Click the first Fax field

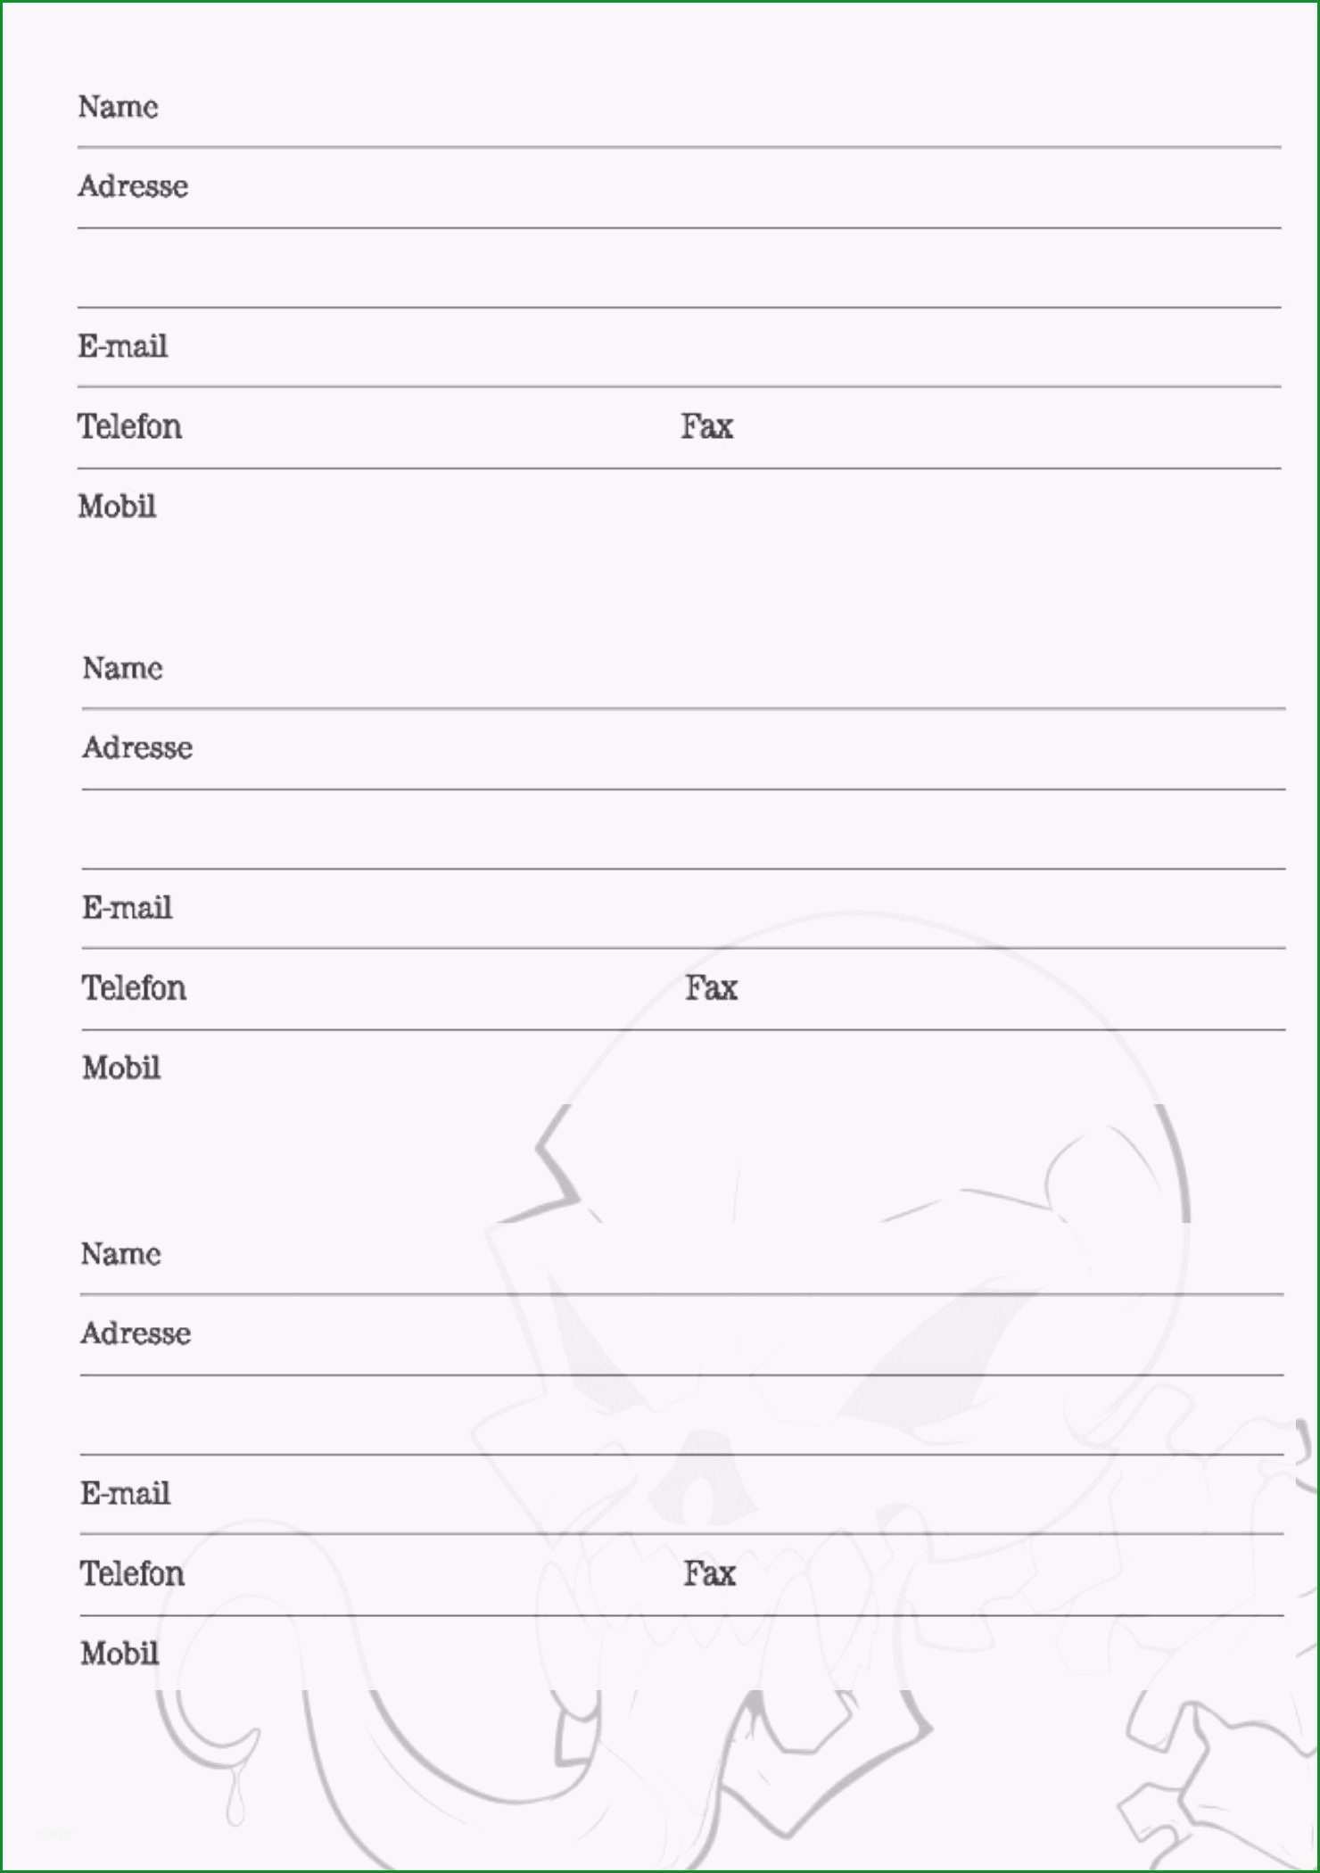[x=981, y=428]
